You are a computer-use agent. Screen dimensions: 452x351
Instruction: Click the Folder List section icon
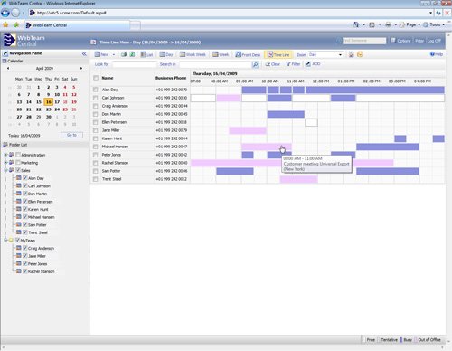[x=5, y=145]
